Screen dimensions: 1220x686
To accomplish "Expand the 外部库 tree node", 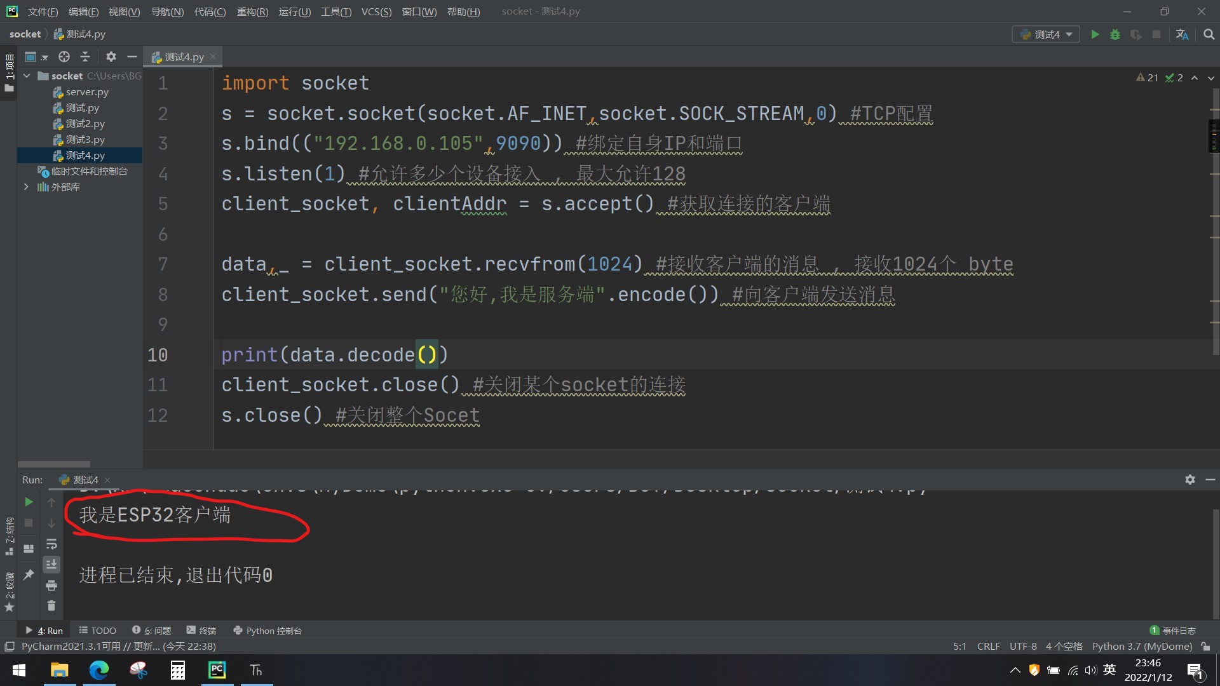I will (26, 187).
